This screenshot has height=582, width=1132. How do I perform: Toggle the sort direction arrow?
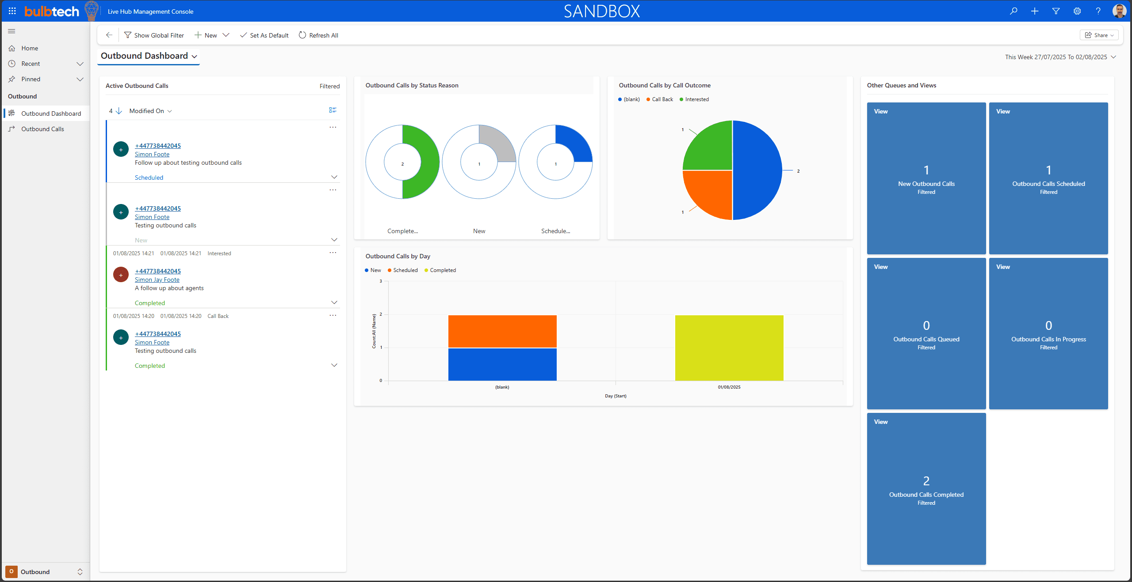tap(119, 111)
